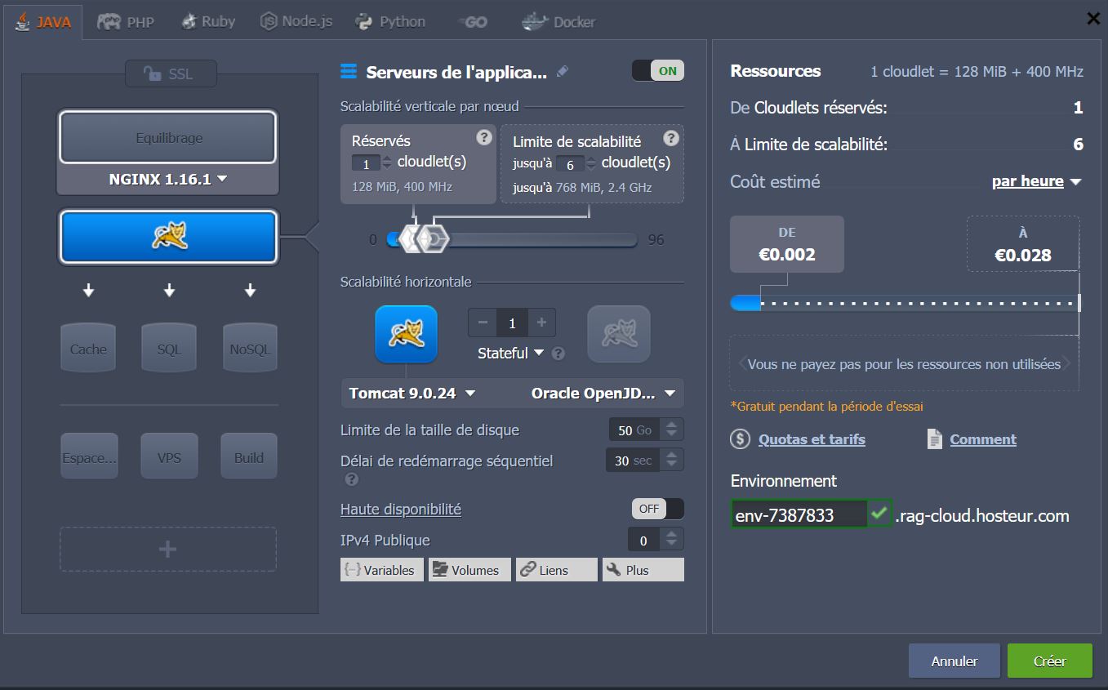Add the SQL database node
The height and width of the screenshot is (690, 1108).
click(169, 349)
